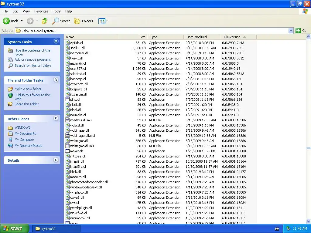Go to the WINDOWS folder link
Image resolution: width=311 pixels, height=233 pixels.
pyautogui.click(x=22, y=127)
